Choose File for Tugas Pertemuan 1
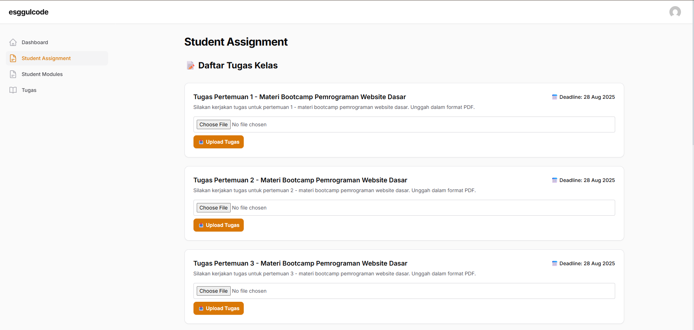694x330 pixels. (213, 124)
